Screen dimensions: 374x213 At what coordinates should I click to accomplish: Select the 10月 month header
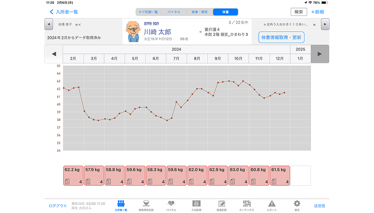point(238,59)
